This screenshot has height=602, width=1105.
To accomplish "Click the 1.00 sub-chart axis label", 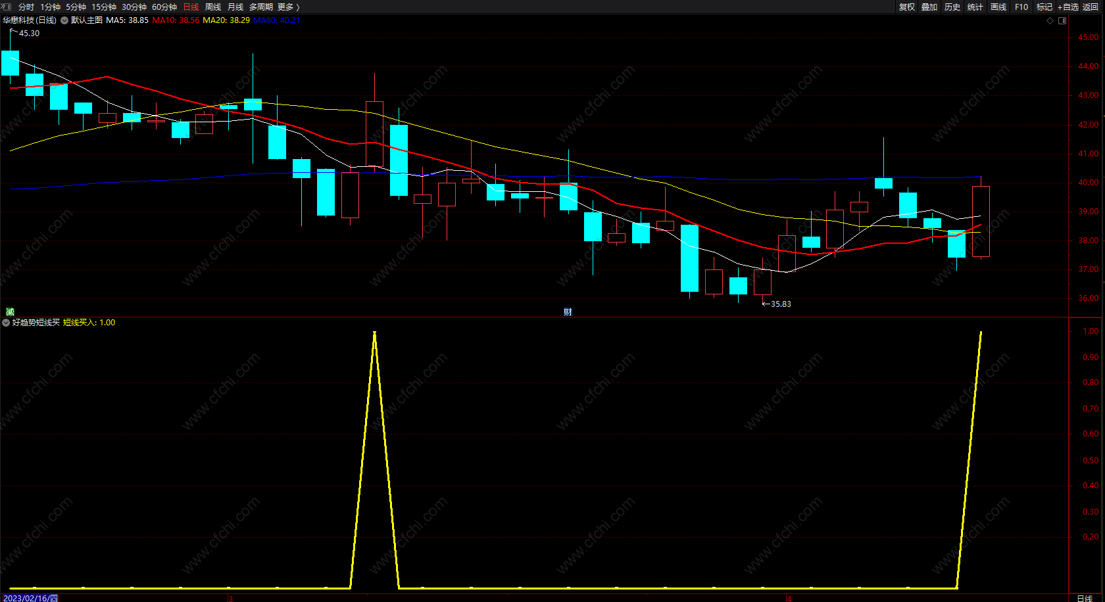I will [x=1091, y=331].
